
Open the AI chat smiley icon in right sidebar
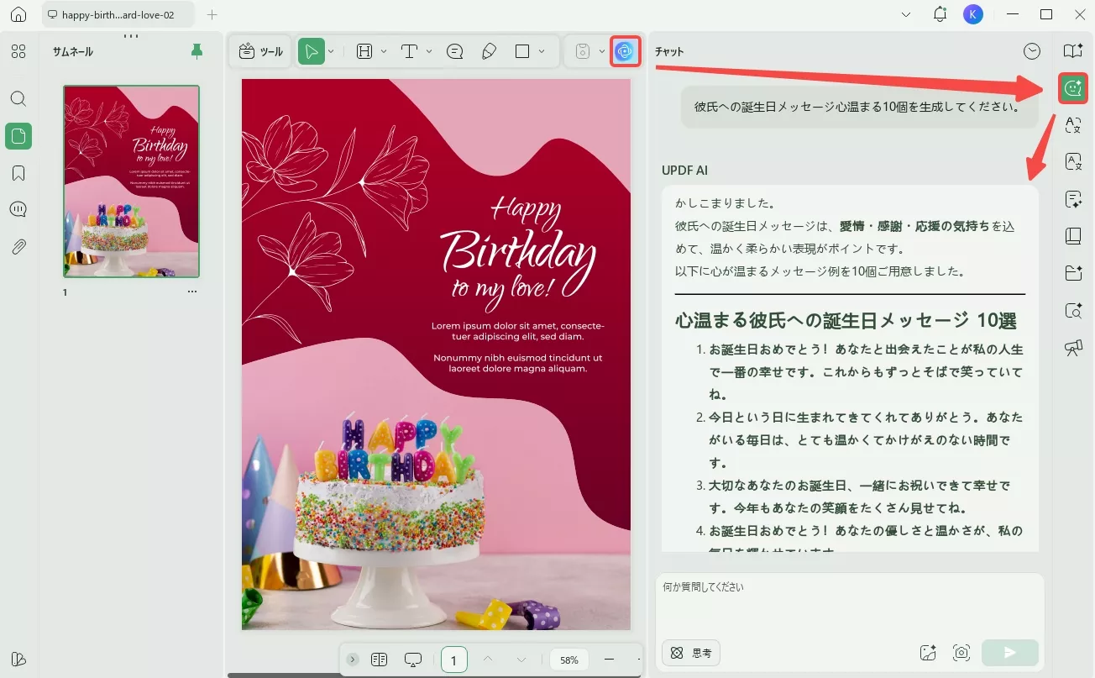[x=1073, y=87]
